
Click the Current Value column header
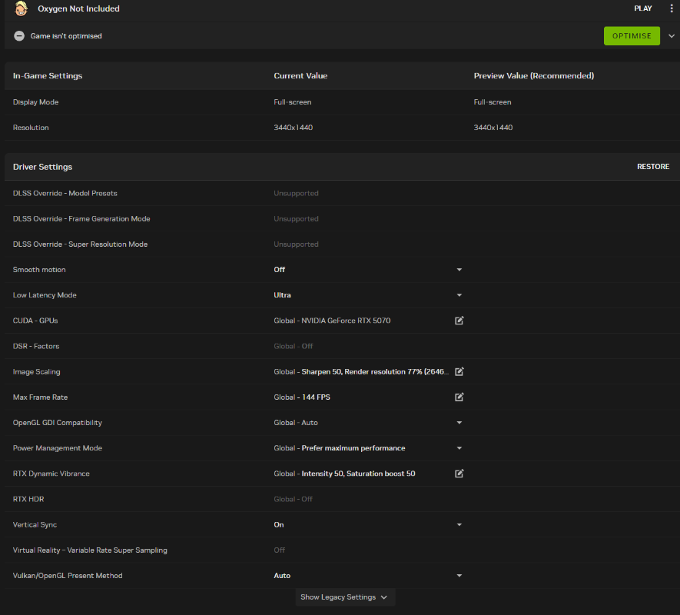(x=300, y=75)
